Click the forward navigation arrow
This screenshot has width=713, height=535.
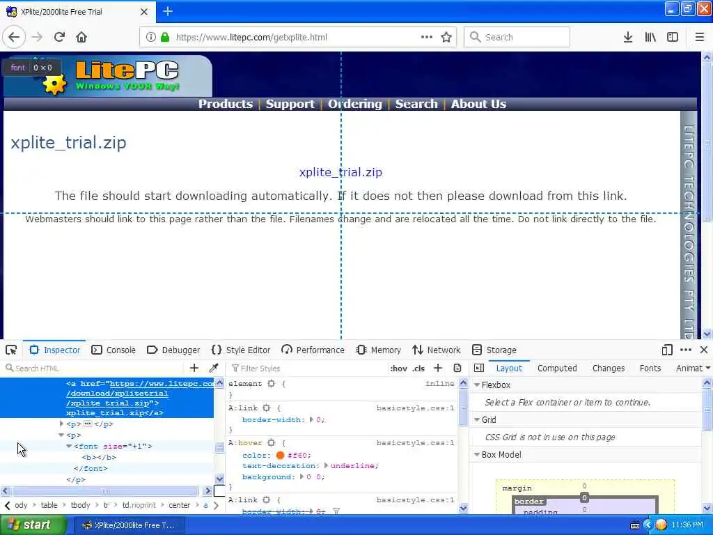pos(37,37)
